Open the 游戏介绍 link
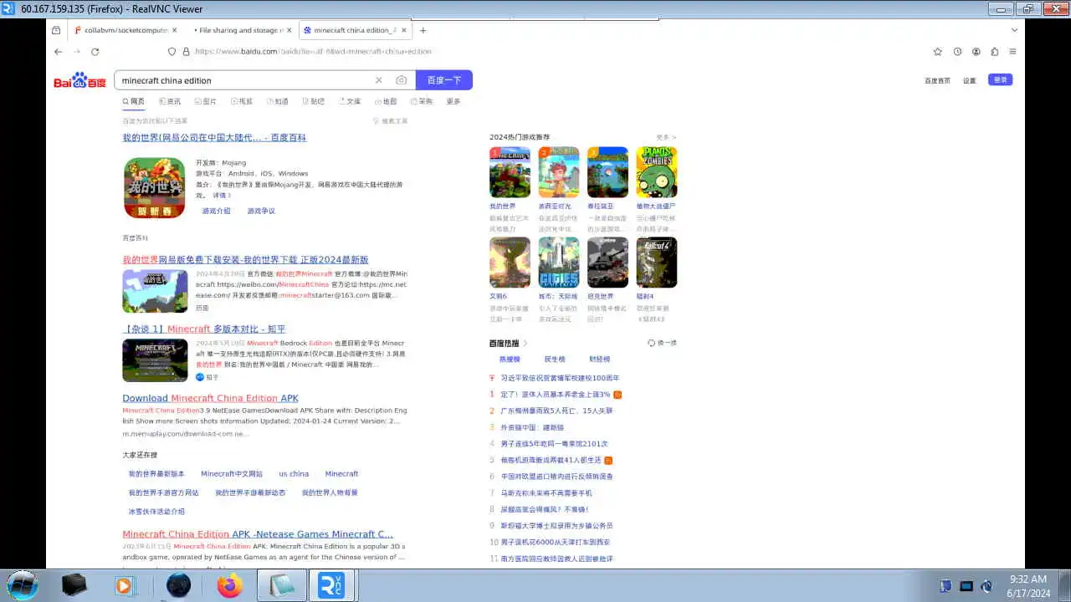This screenshot has height=602, width=1071. pos(216,211)
